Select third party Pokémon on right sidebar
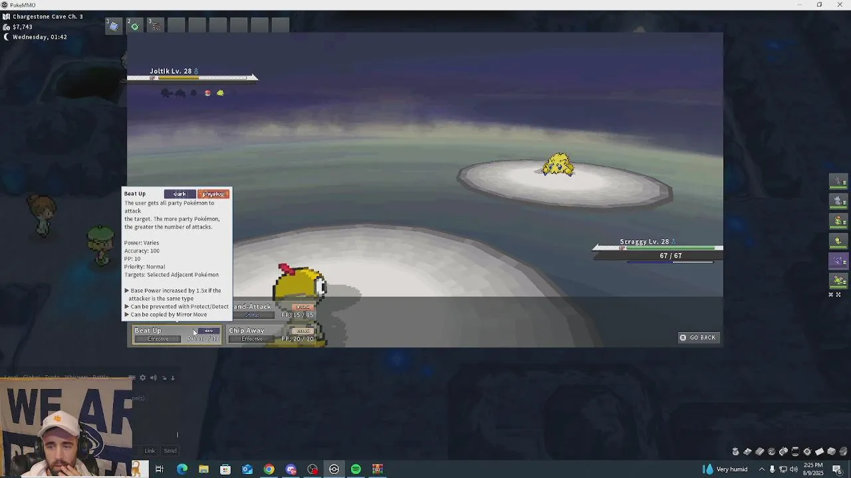The height and width of the screenshot is (478, 851). point(838,220)
